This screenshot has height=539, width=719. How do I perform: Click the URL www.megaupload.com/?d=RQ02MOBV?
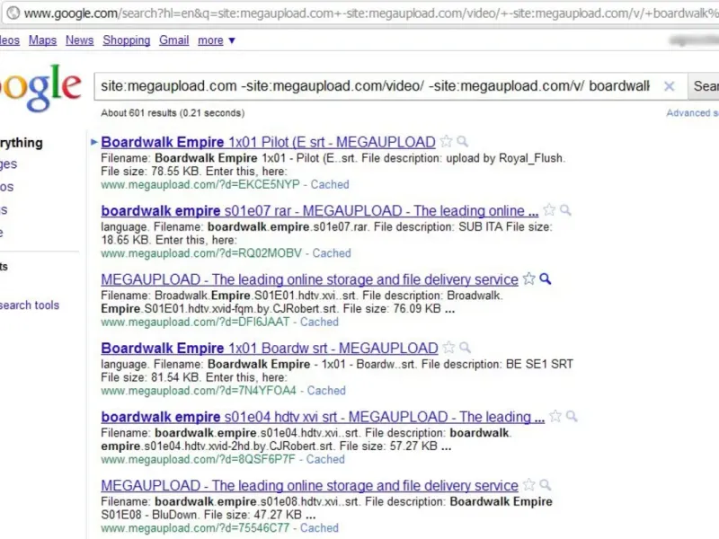coord(201,253)
